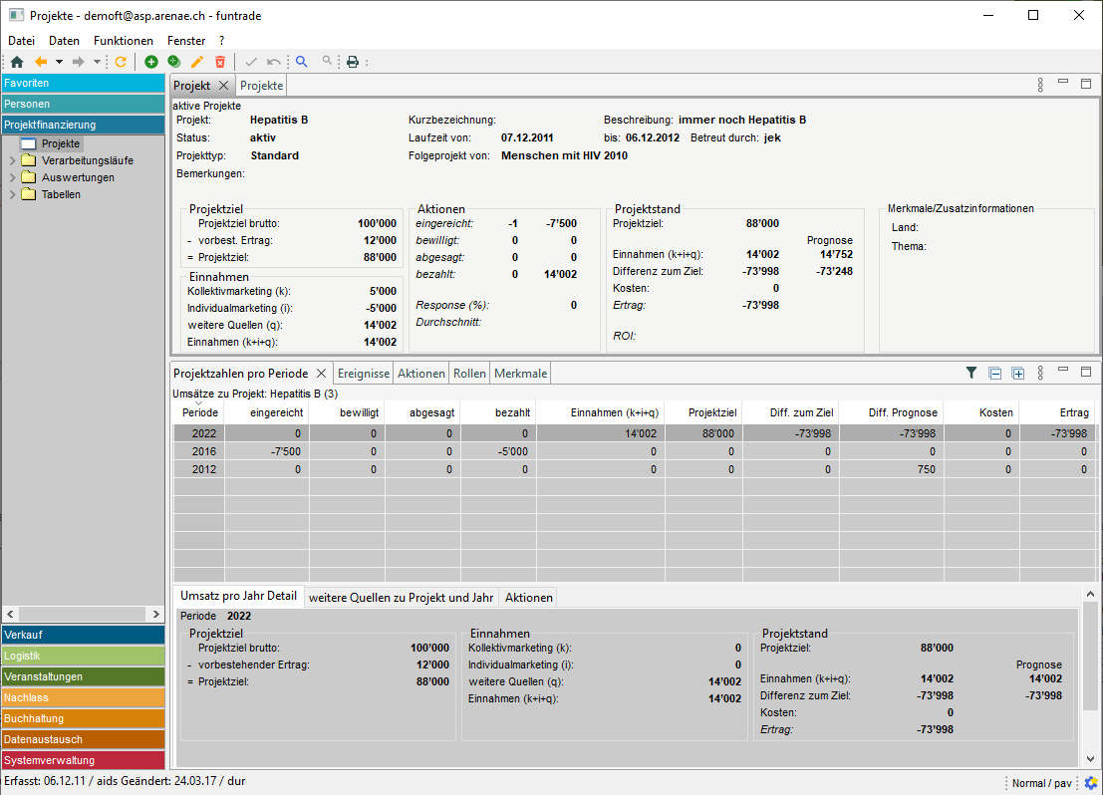Open the back arrow history dropdown

click(x=59, y=62)
